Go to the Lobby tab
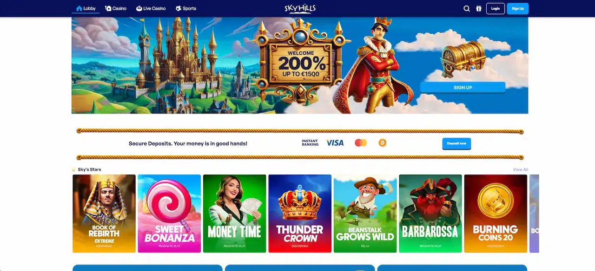Screen dimensions: 595x271 (x=86, y=8)
